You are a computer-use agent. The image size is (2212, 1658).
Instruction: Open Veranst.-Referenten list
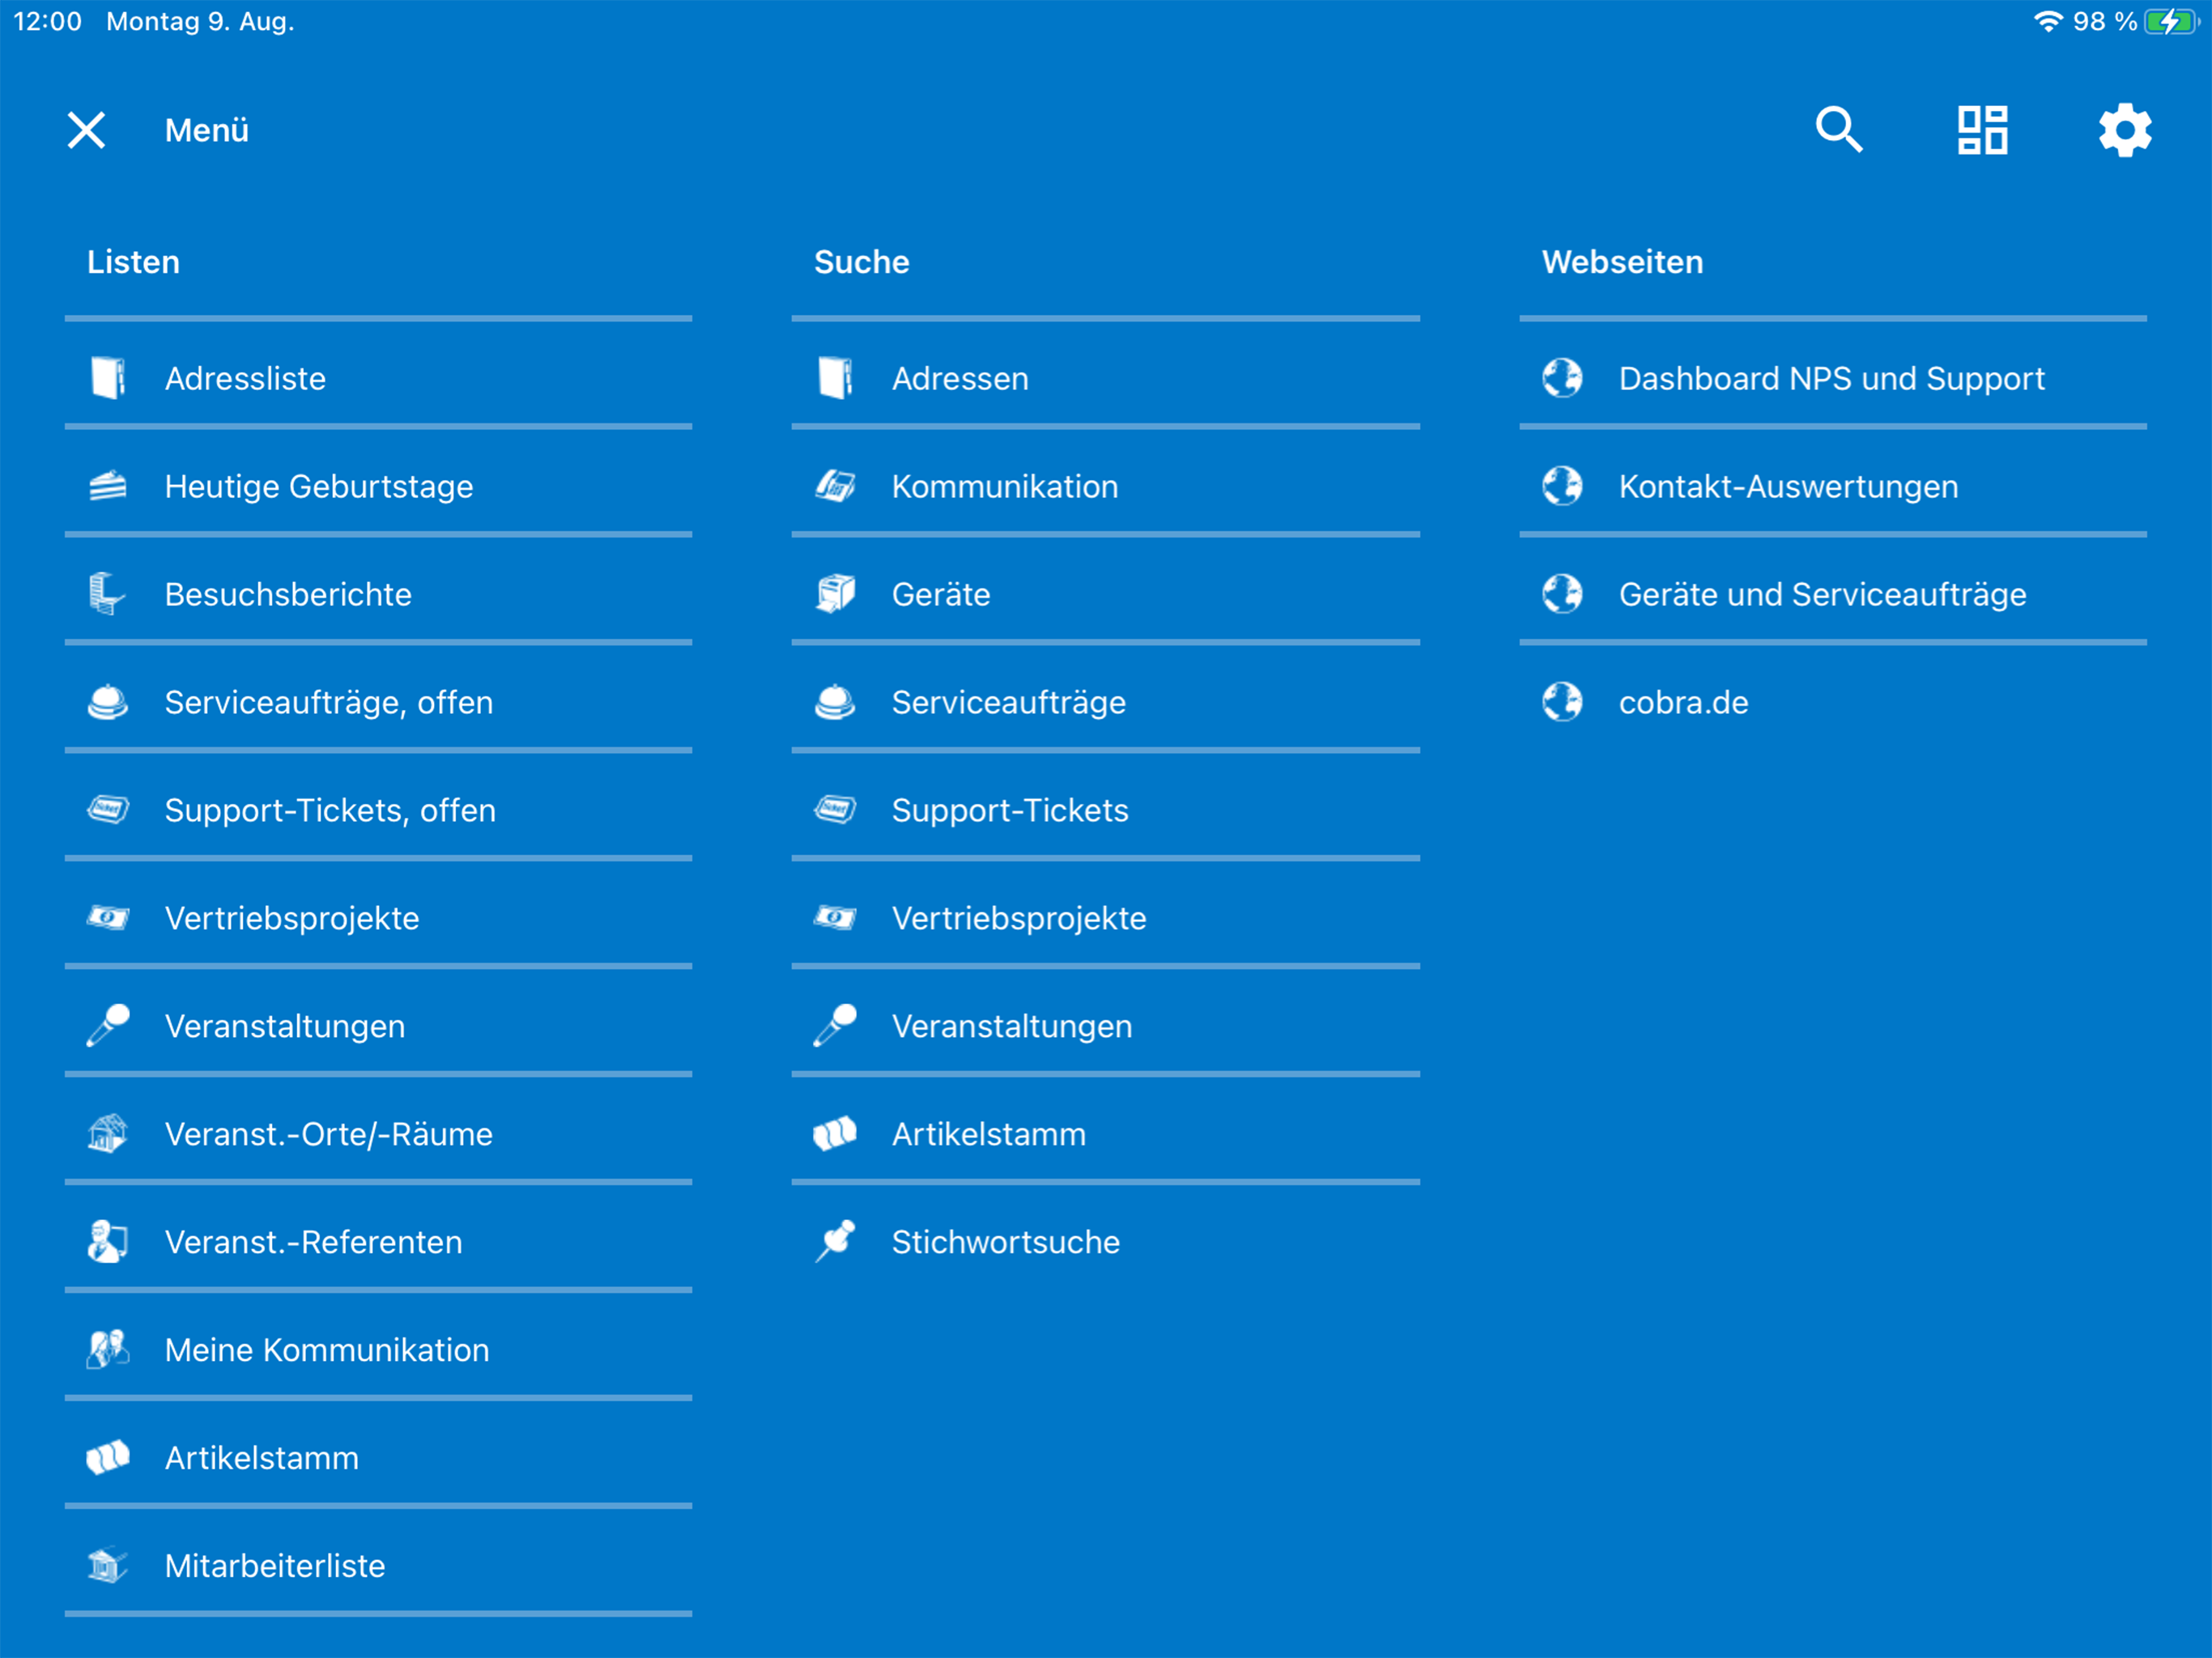(x=378, y=1242)
